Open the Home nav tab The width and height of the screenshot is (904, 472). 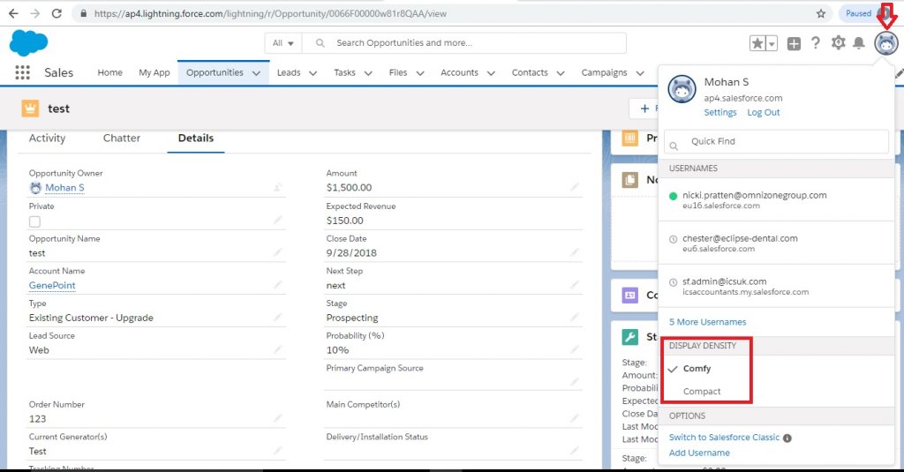point(109,72)
